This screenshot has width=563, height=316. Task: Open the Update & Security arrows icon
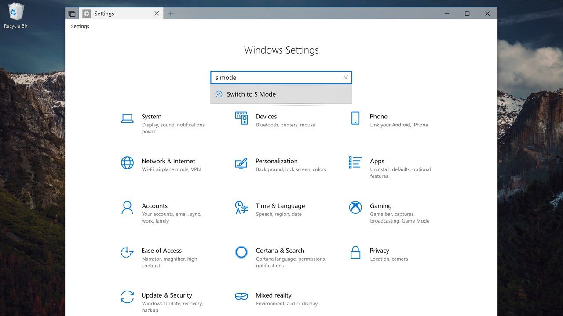coord(127,297)
